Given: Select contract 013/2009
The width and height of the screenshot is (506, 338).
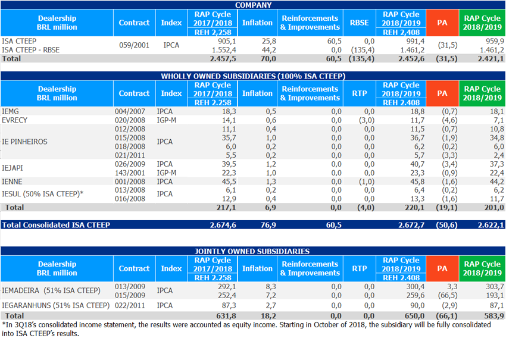Looking at the screenshot, I should 130,287.
